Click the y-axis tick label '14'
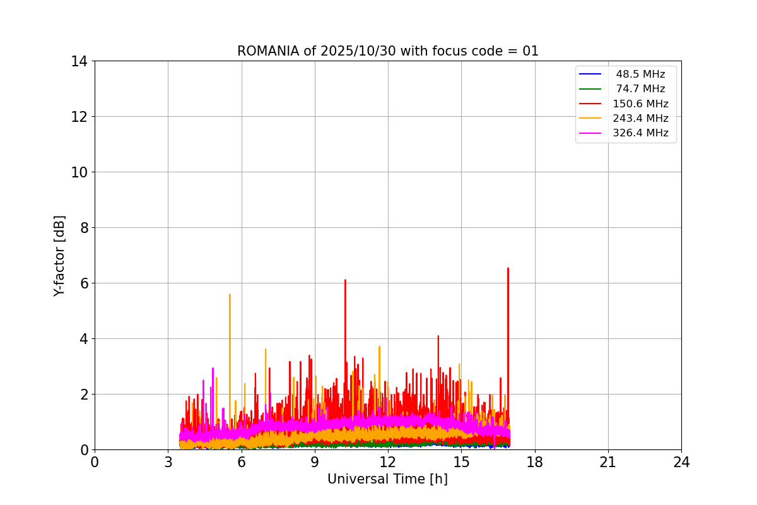Screen dimensions: 757x505 coord(79,61)
